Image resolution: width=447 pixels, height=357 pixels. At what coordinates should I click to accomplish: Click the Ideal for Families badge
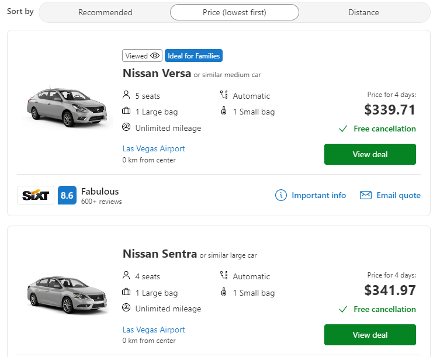pyautogui.click(x=193, y=56)
